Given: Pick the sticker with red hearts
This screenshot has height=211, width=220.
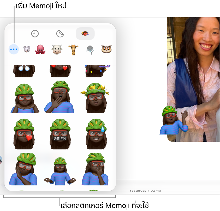Looking at the screenshot, I should 60,71.
